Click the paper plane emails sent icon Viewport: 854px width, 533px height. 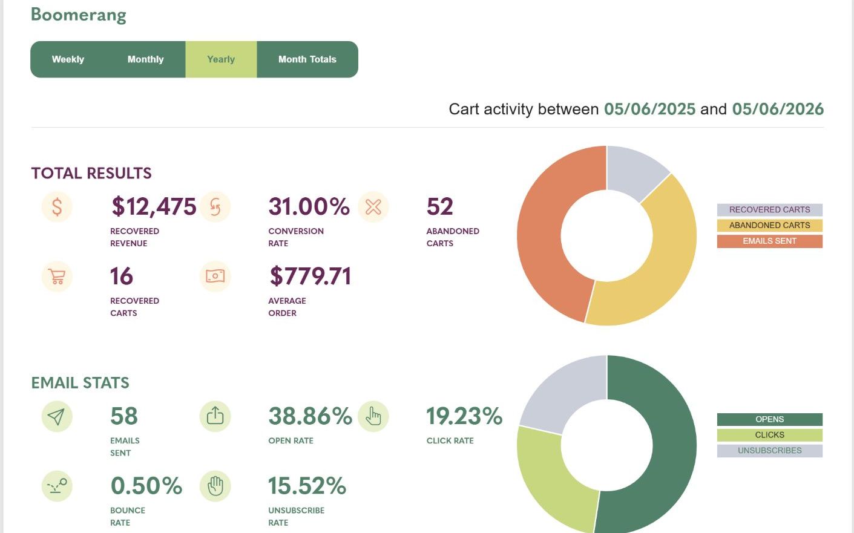[x=57, y=416]
